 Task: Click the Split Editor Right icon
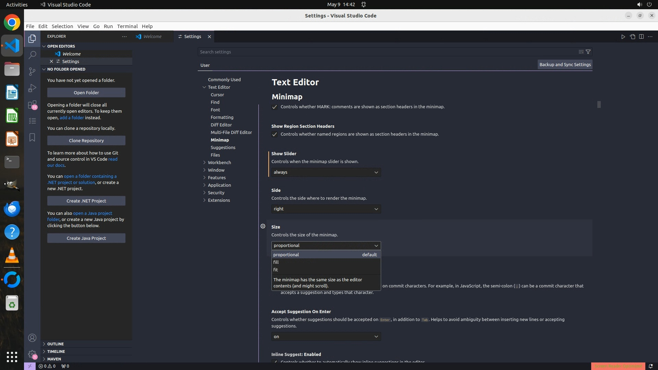641,37
